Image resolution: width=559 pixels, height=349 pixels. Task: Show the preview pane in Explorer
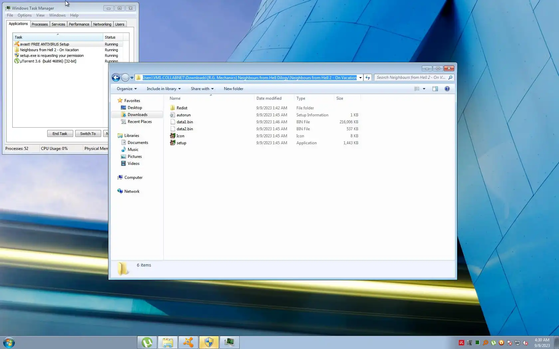tap(435, 89)
